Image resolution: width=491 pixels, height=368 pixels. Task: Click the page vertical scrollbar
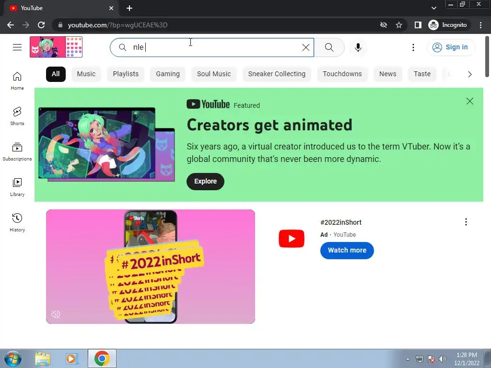coord(487,57)
